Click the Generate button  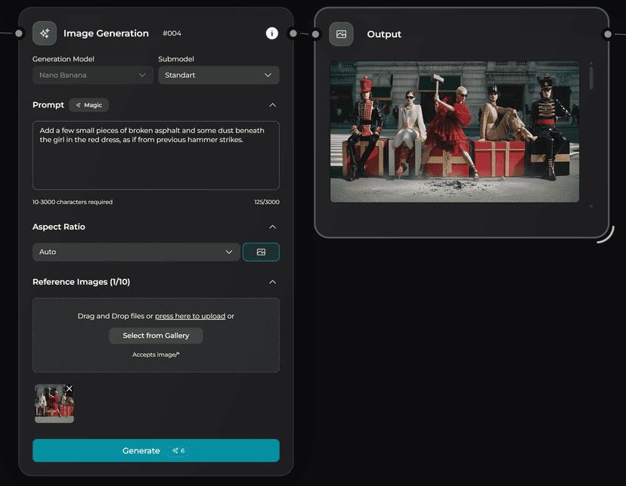(x=156, y=450)
